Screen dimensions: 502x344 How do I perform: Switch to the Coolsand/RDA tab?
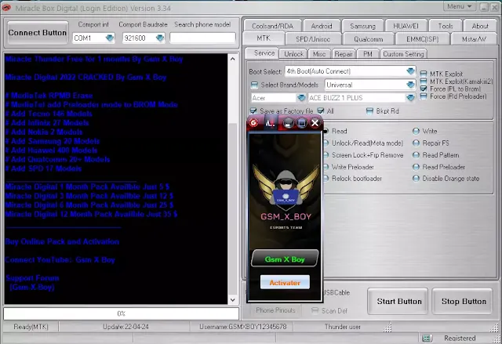click(272, 26)
